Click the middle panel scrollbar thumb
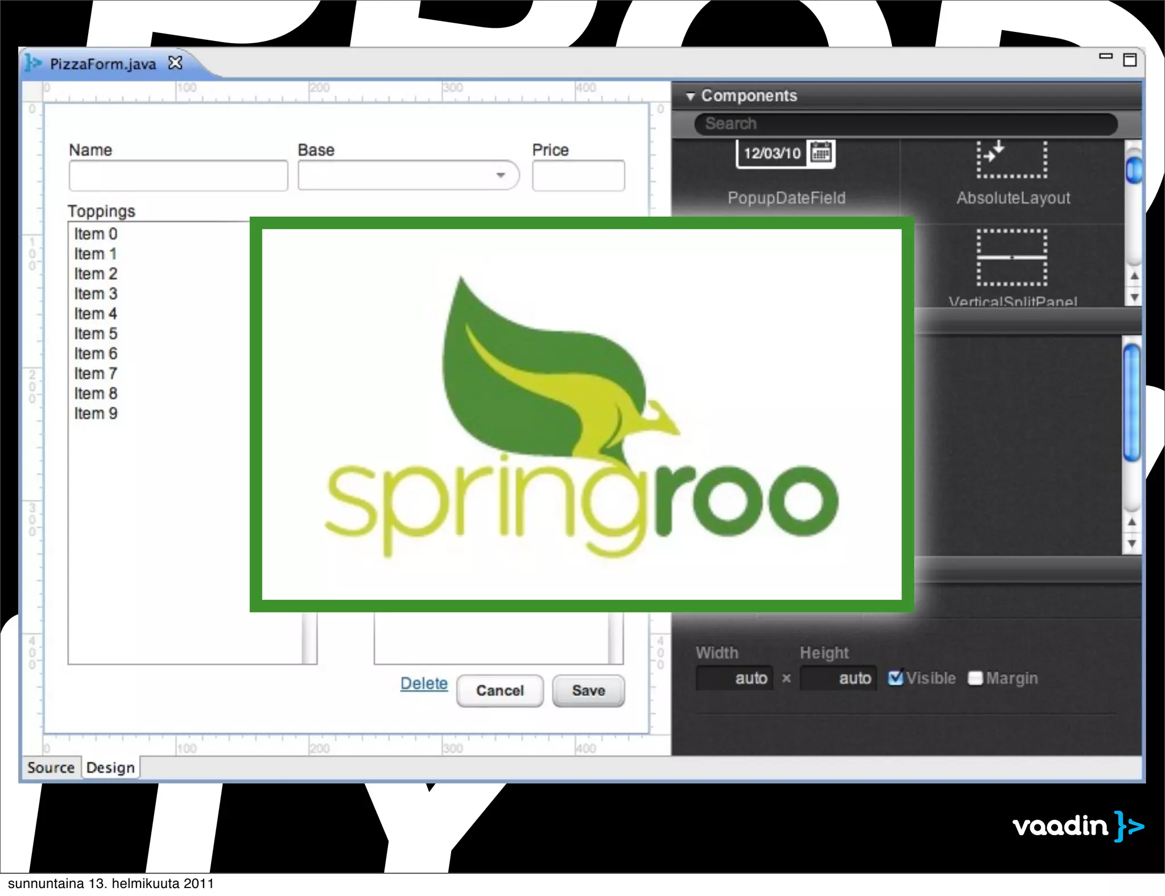Screen dimensions: 1165x896 [1132, 403]
